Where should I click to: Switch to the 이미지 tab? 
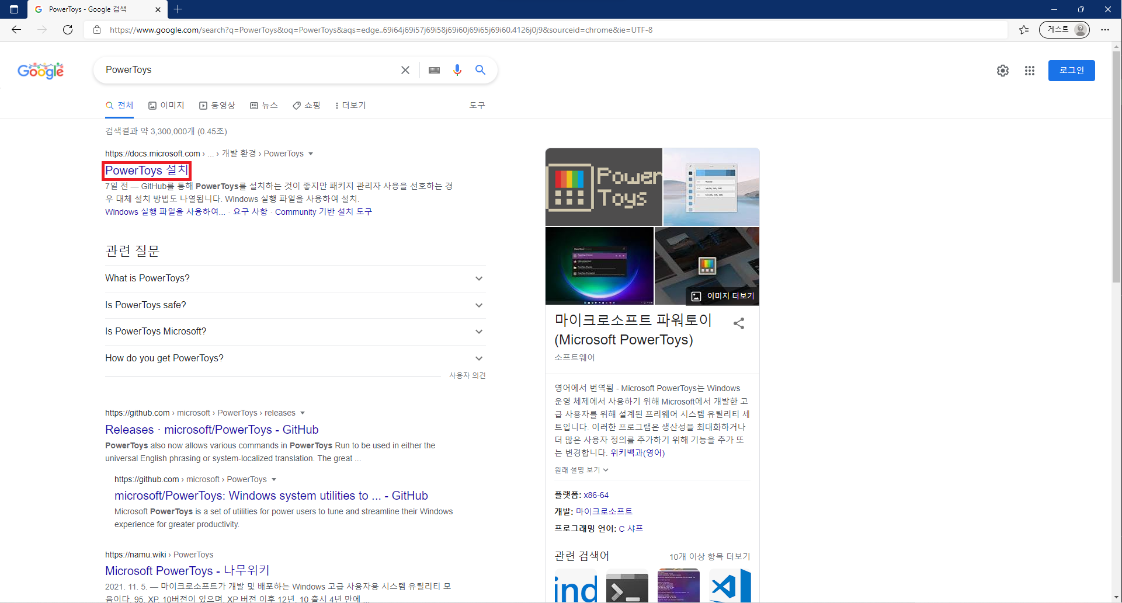(x=166, y=106)
